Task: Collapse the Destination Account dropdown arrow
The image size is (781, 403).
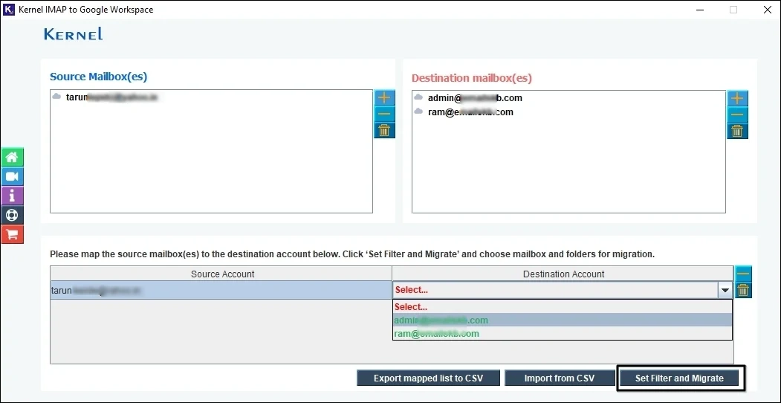Action: [x=725, y=290]
